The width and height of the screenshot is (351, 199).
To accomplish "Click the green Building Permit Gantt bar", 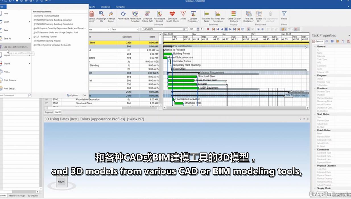I will click(x=168, y=54).
